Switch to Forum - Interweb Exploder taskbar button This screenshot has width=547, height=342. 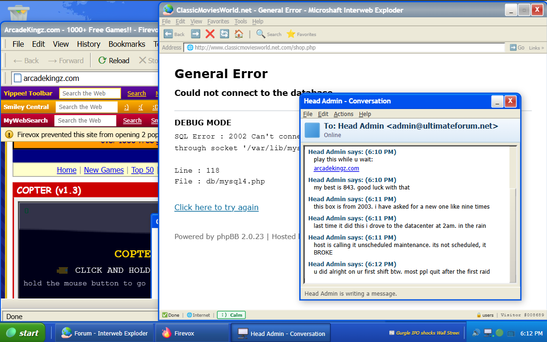coord(104,333)
